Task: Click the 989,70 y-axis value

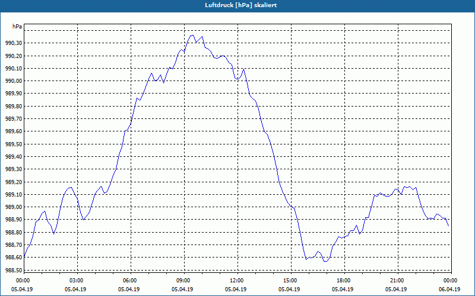Action: click(x=14, y=119)
